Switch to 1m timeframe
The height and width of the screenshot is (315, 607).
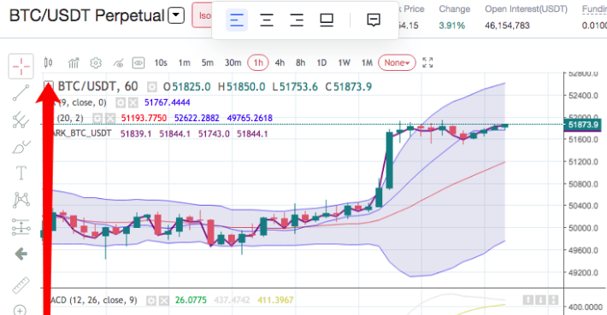[185, 62]
